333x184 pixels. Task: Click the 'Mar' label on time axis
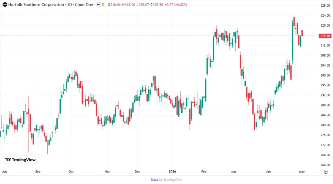234,171
